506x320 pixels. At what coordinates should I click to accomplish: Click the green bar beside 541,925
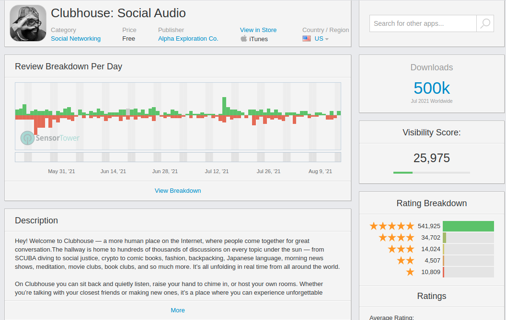pos(469,226)
